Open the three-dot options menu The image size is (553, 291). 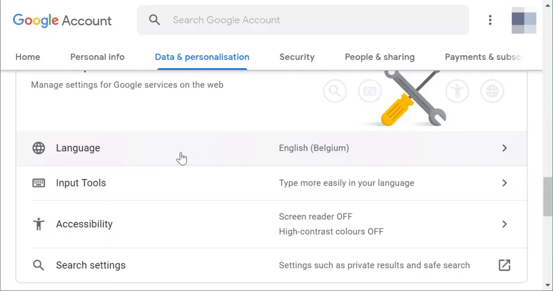(490, 20)
